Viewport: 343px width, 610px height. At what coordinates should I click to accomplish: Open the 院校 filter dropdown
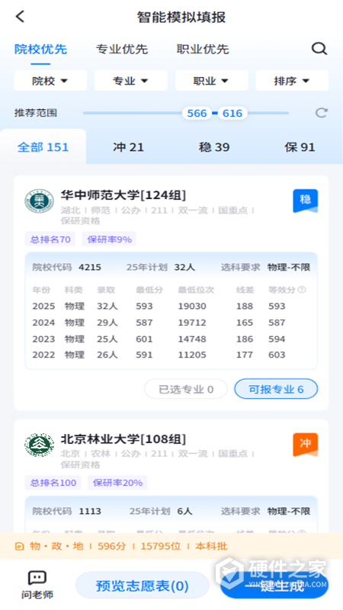click(50, 81)
